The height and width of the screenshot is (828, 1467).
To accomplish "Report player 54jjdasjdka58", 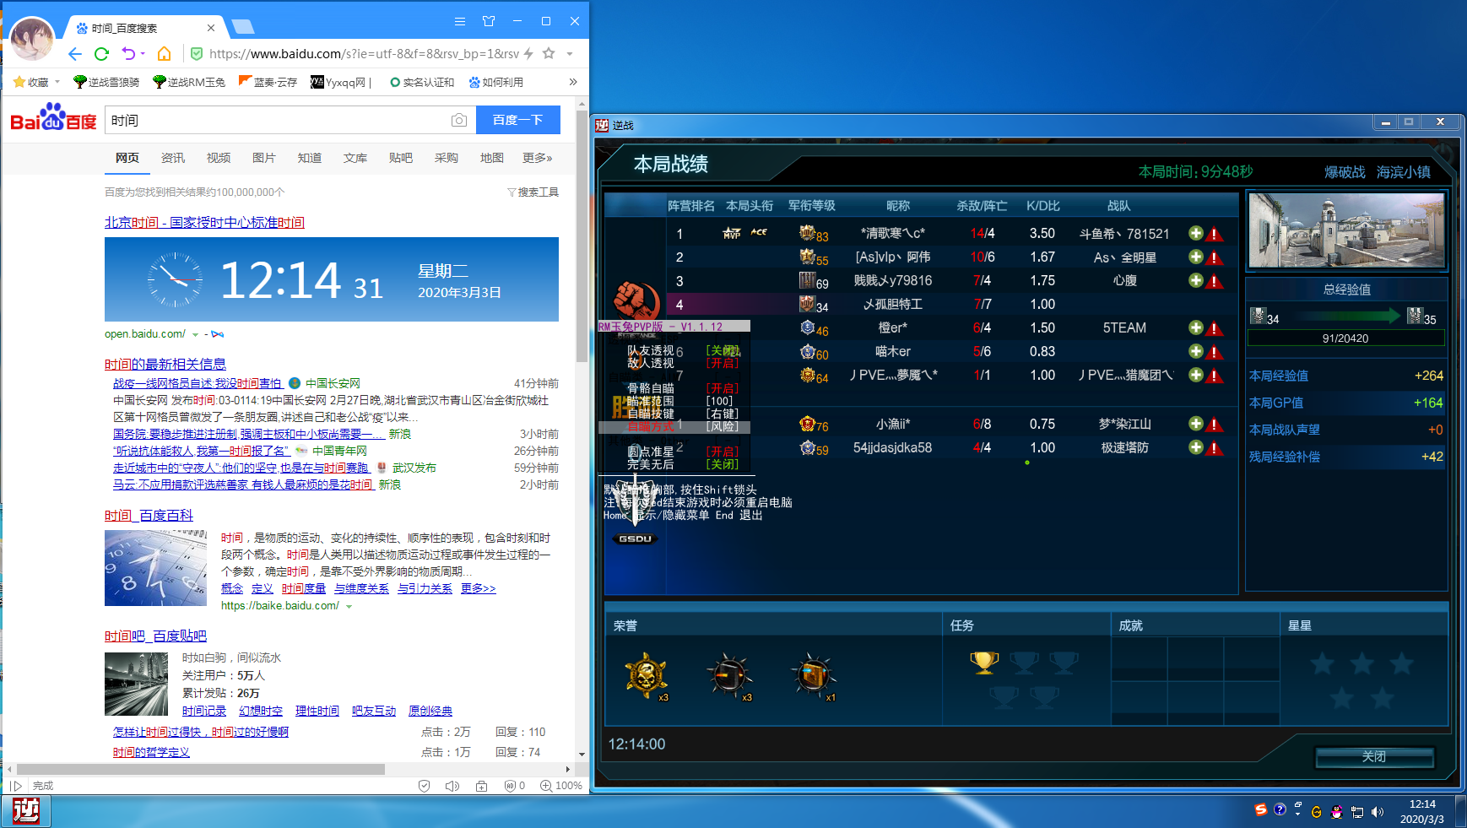I will click(1215, 448).
